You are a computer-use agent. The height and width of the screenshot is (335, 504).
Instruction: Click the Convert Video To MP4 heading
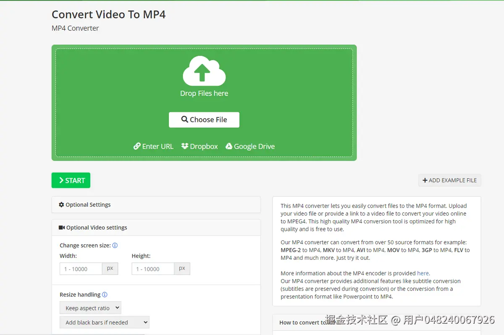click(x=109, y=14)
